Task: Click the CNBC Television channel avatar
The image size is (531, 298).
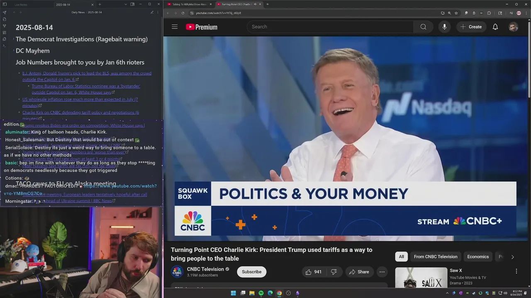Action: click(x=177, y=272)
